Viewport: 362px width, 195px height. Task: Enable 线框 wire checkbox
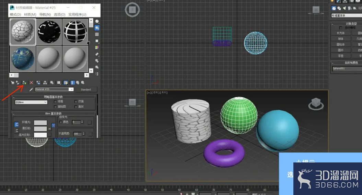click(55, 101)
